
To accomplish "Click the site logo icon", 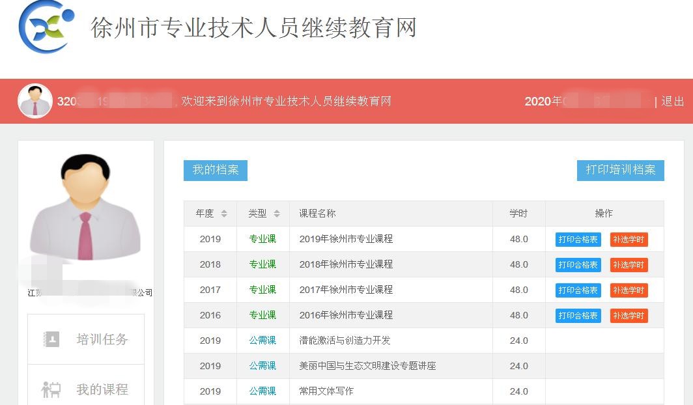I will (45, 26).
